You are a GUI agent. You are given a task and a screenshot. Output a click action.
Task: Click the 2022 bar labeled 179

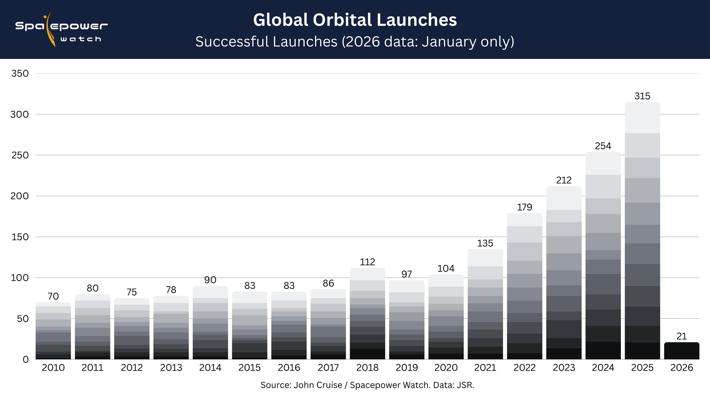[524, 287]
